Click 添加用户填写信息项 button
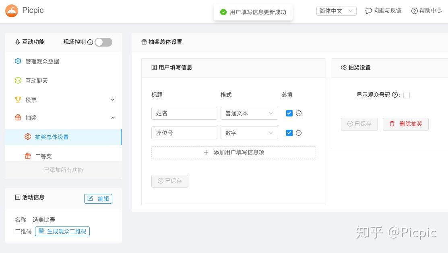 [x=233, y=153]
